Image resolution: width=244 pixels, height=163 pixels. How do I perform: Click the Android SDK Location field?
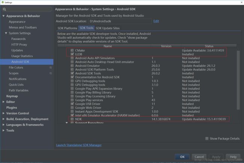(x=120, y=21)
